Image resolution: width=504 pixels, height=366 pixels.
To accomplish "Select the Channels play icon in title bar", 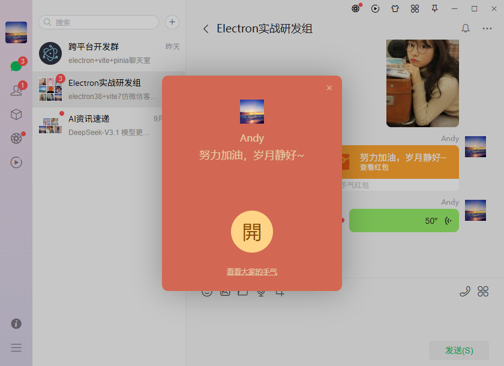I will [x=375, y=10].
